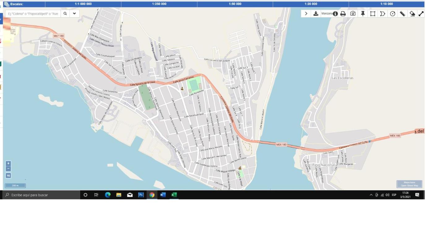Click the eraser tool to clear drawings
This screenshot has width=433, height=243.
point(412,14)
